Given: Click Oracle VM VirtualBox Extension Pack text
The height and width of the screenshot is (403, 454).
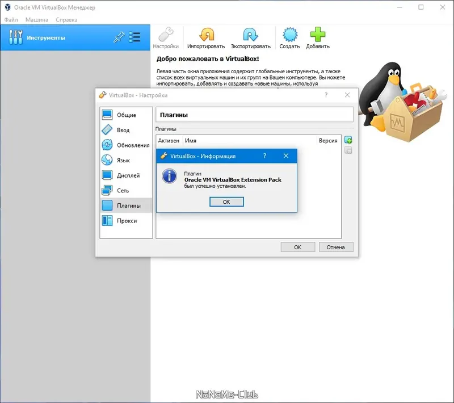Looking at the screenshot, I should [233, 180].
